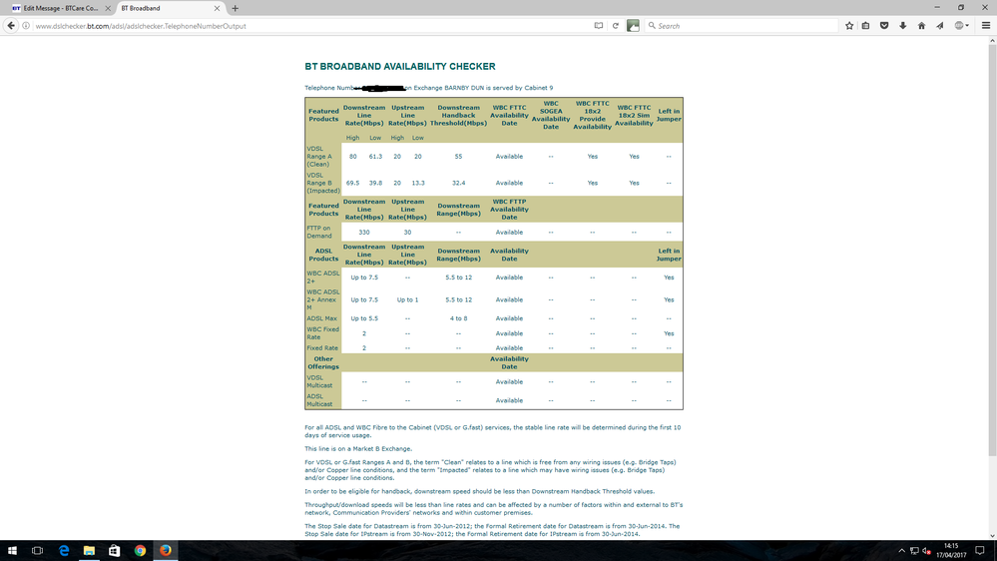The image size is (997, 561).
Task: Click the 32.4 handback threshold value
Action: pos(458,184)
